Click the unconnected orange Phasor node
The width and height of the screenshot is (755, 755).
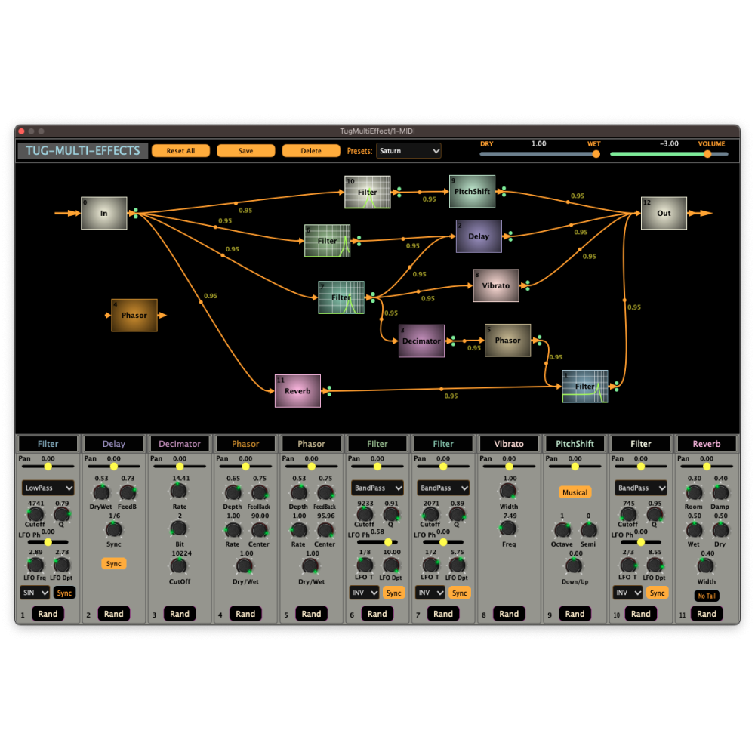coord(134,316)
